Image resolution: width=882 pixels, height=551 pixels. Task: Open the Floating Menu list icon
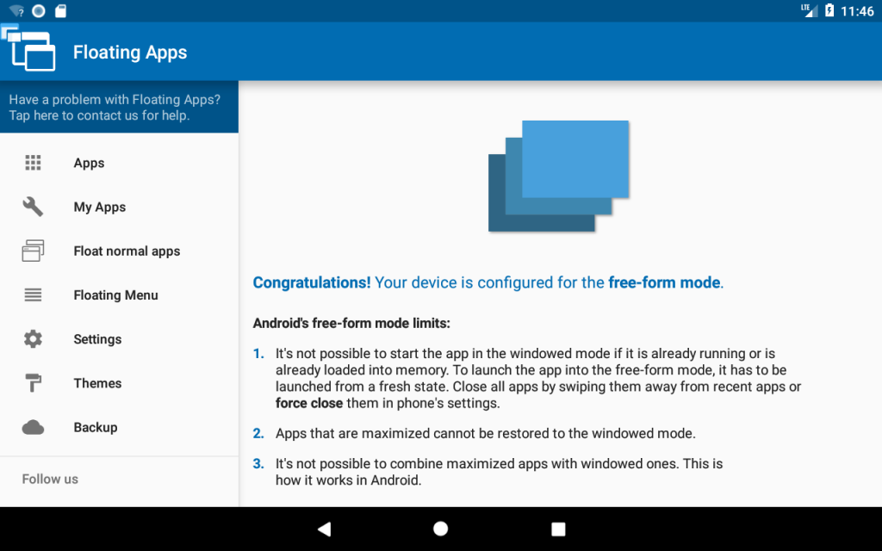[x=33, y=294]
